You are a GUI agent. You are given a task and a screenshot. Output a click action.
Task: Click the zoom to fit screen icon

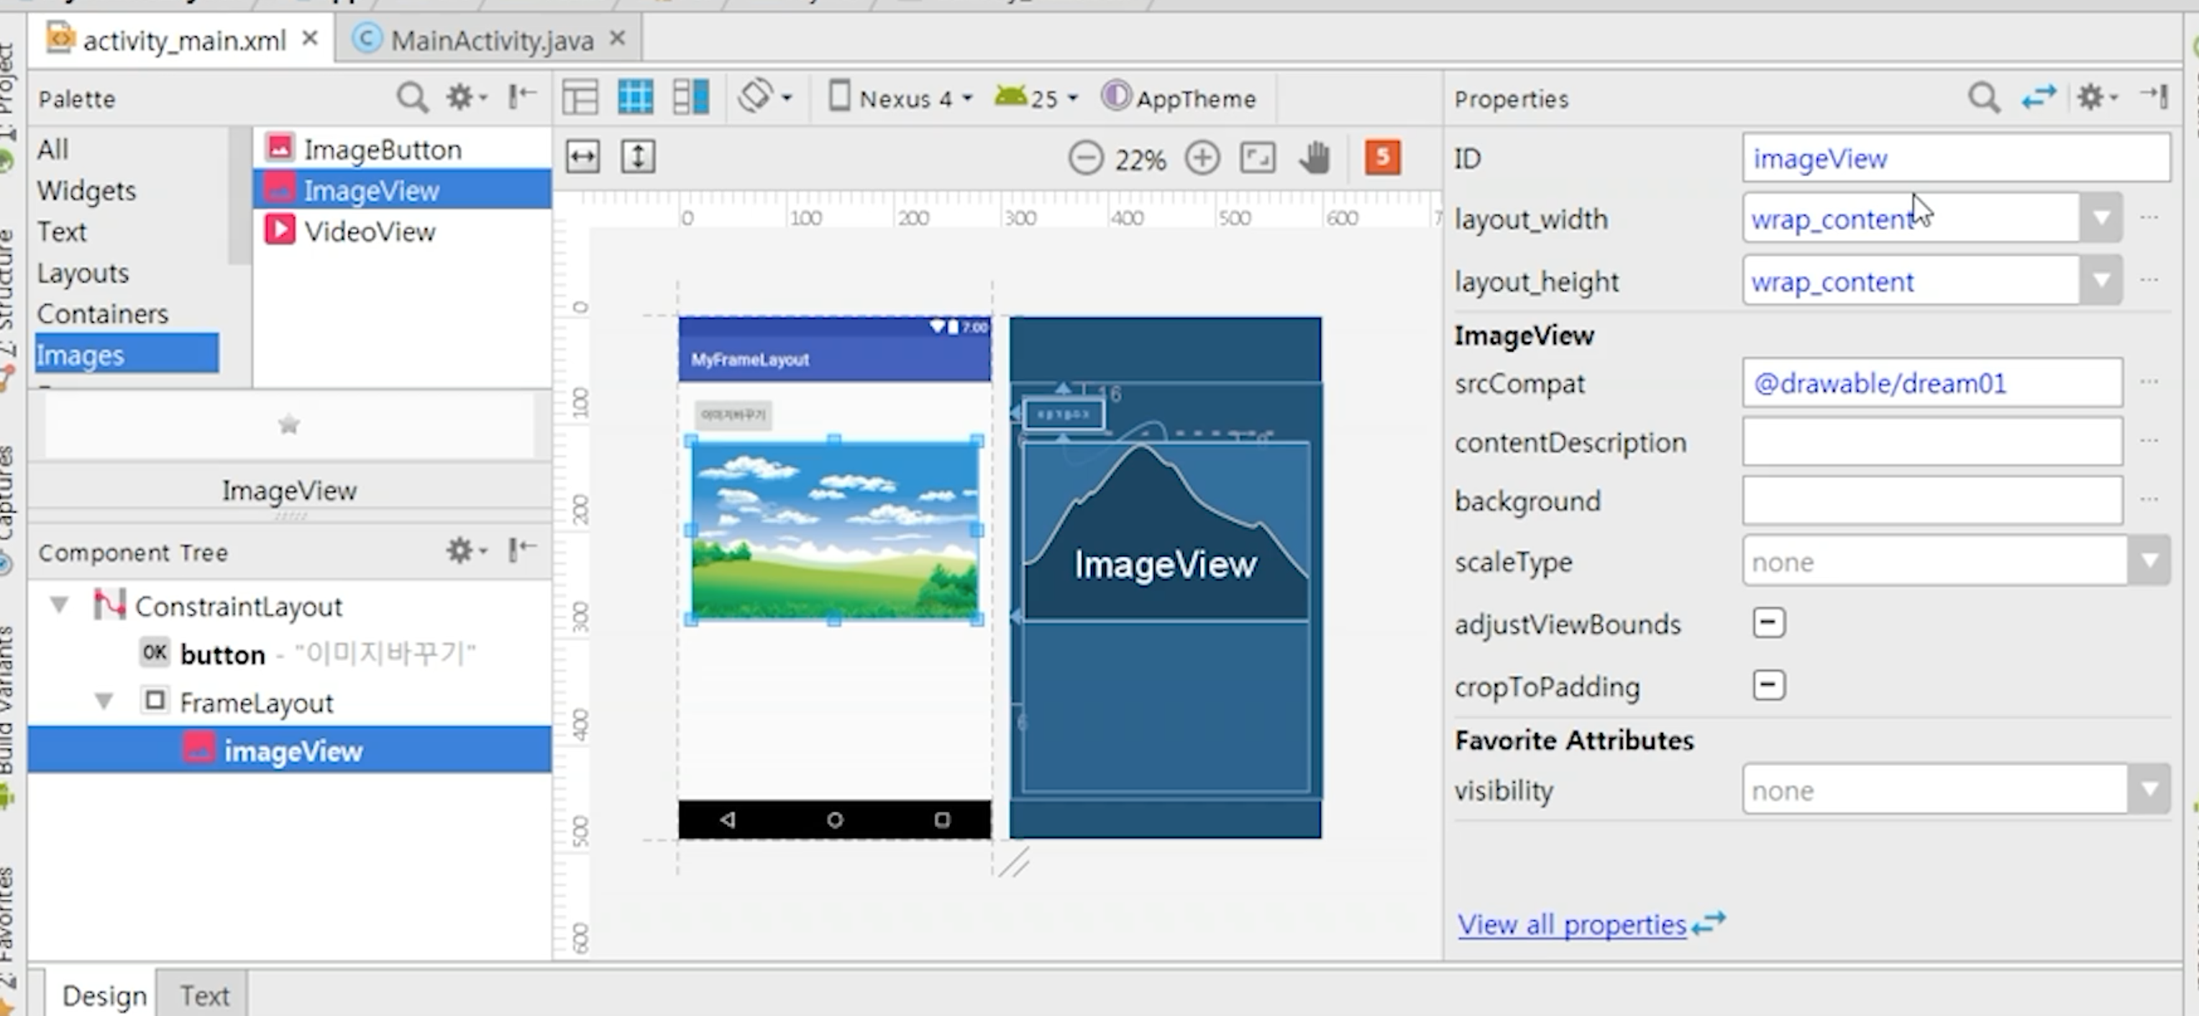click(1258, 158)
